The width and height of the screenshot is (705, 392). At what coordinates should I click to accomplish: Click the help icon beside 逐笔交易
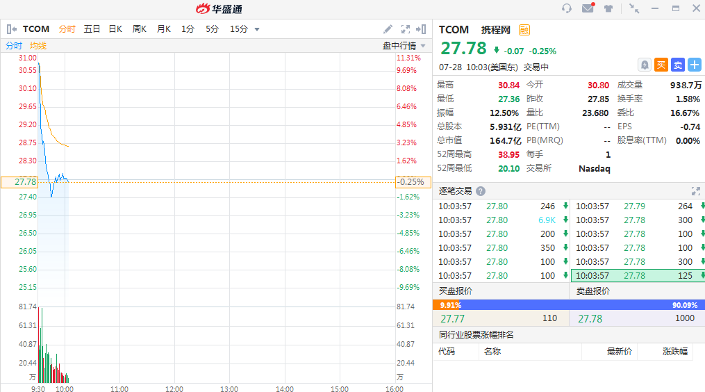click(481, 191)
